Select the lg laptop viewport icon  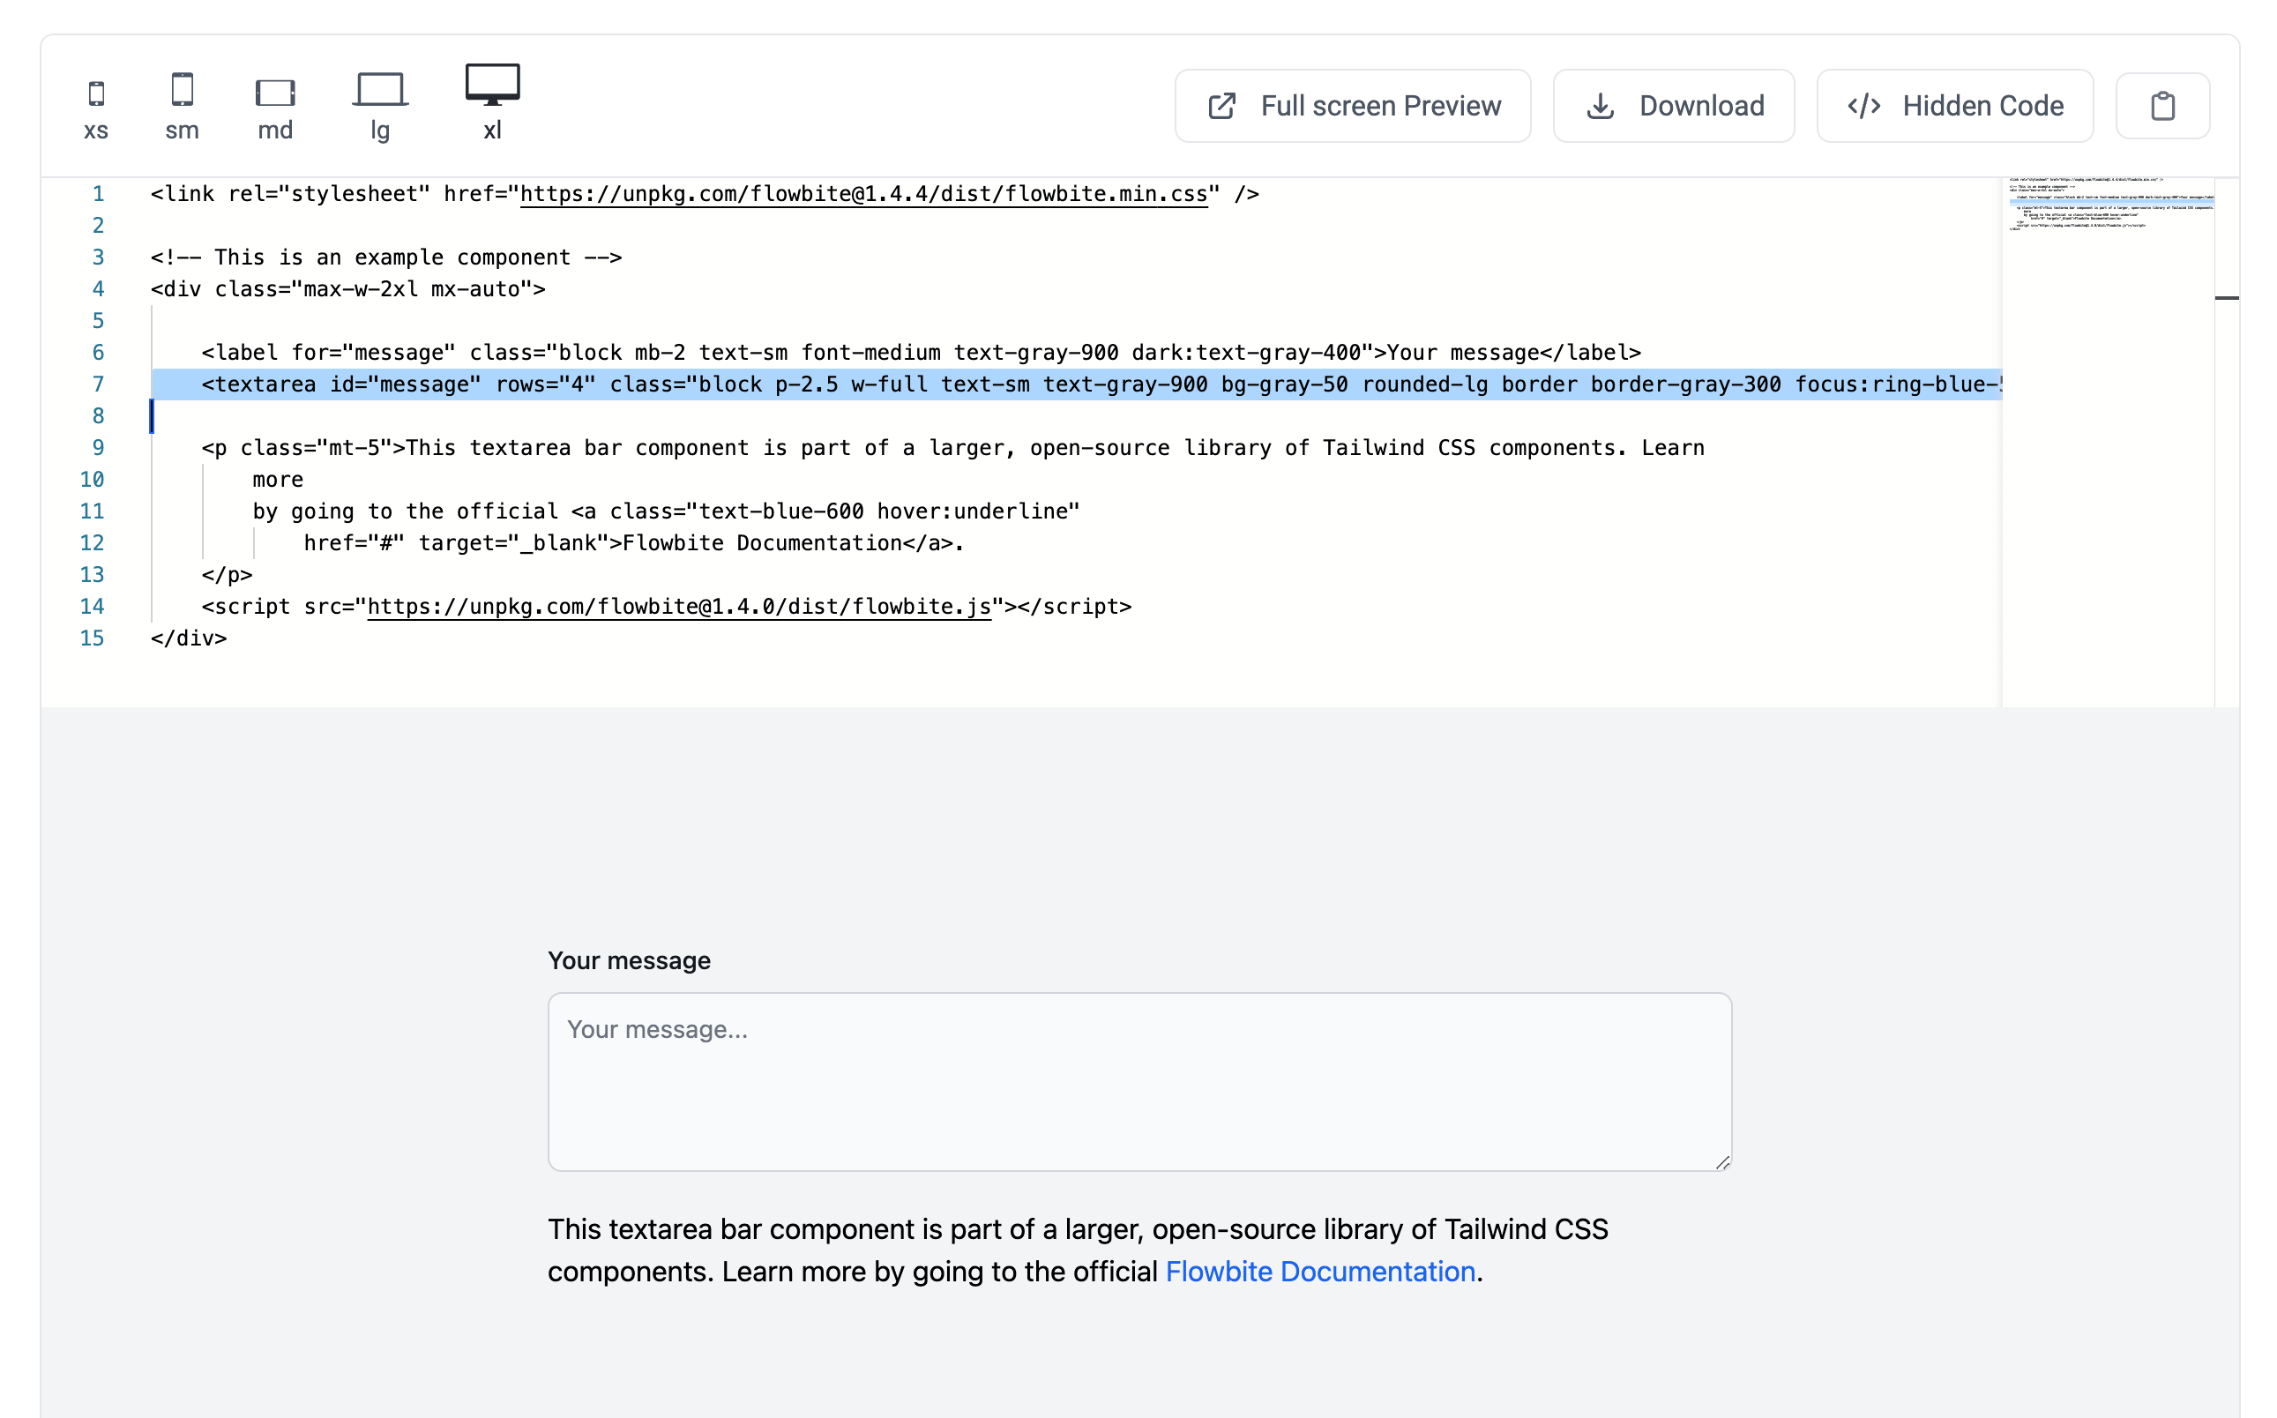(x=380, y=90)
